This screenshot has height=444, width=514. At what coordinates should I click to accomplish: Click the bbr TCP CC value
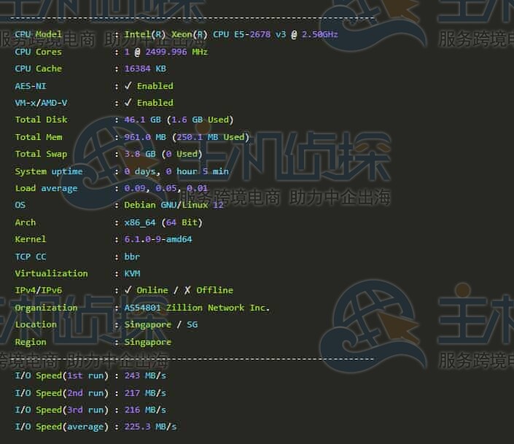pos(132,257)
